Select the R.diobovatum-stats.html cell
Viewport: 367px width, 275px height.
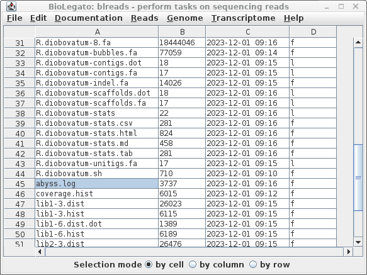(x=97, y=133)
